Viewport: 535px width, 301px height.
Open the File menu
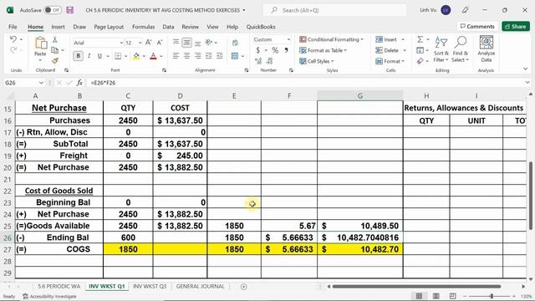tap(13, 27)
